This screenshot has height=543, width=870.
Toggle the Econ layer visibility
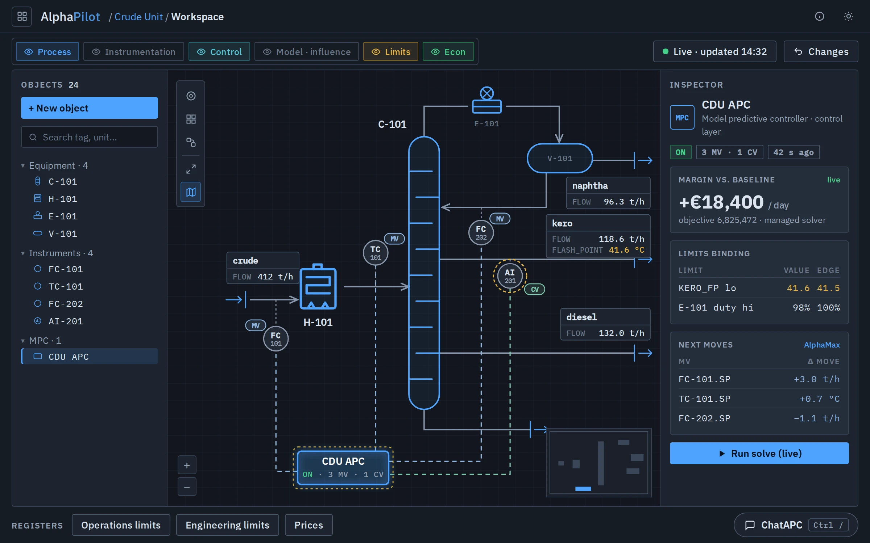tap(448, 52)
